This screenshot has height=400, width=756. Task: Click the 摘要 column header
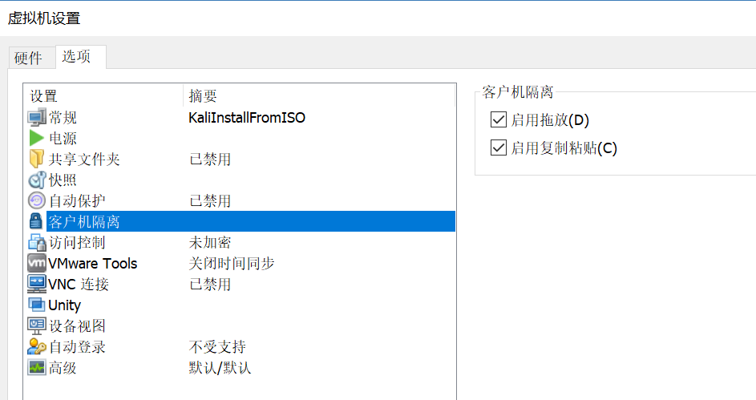(203, 96)
